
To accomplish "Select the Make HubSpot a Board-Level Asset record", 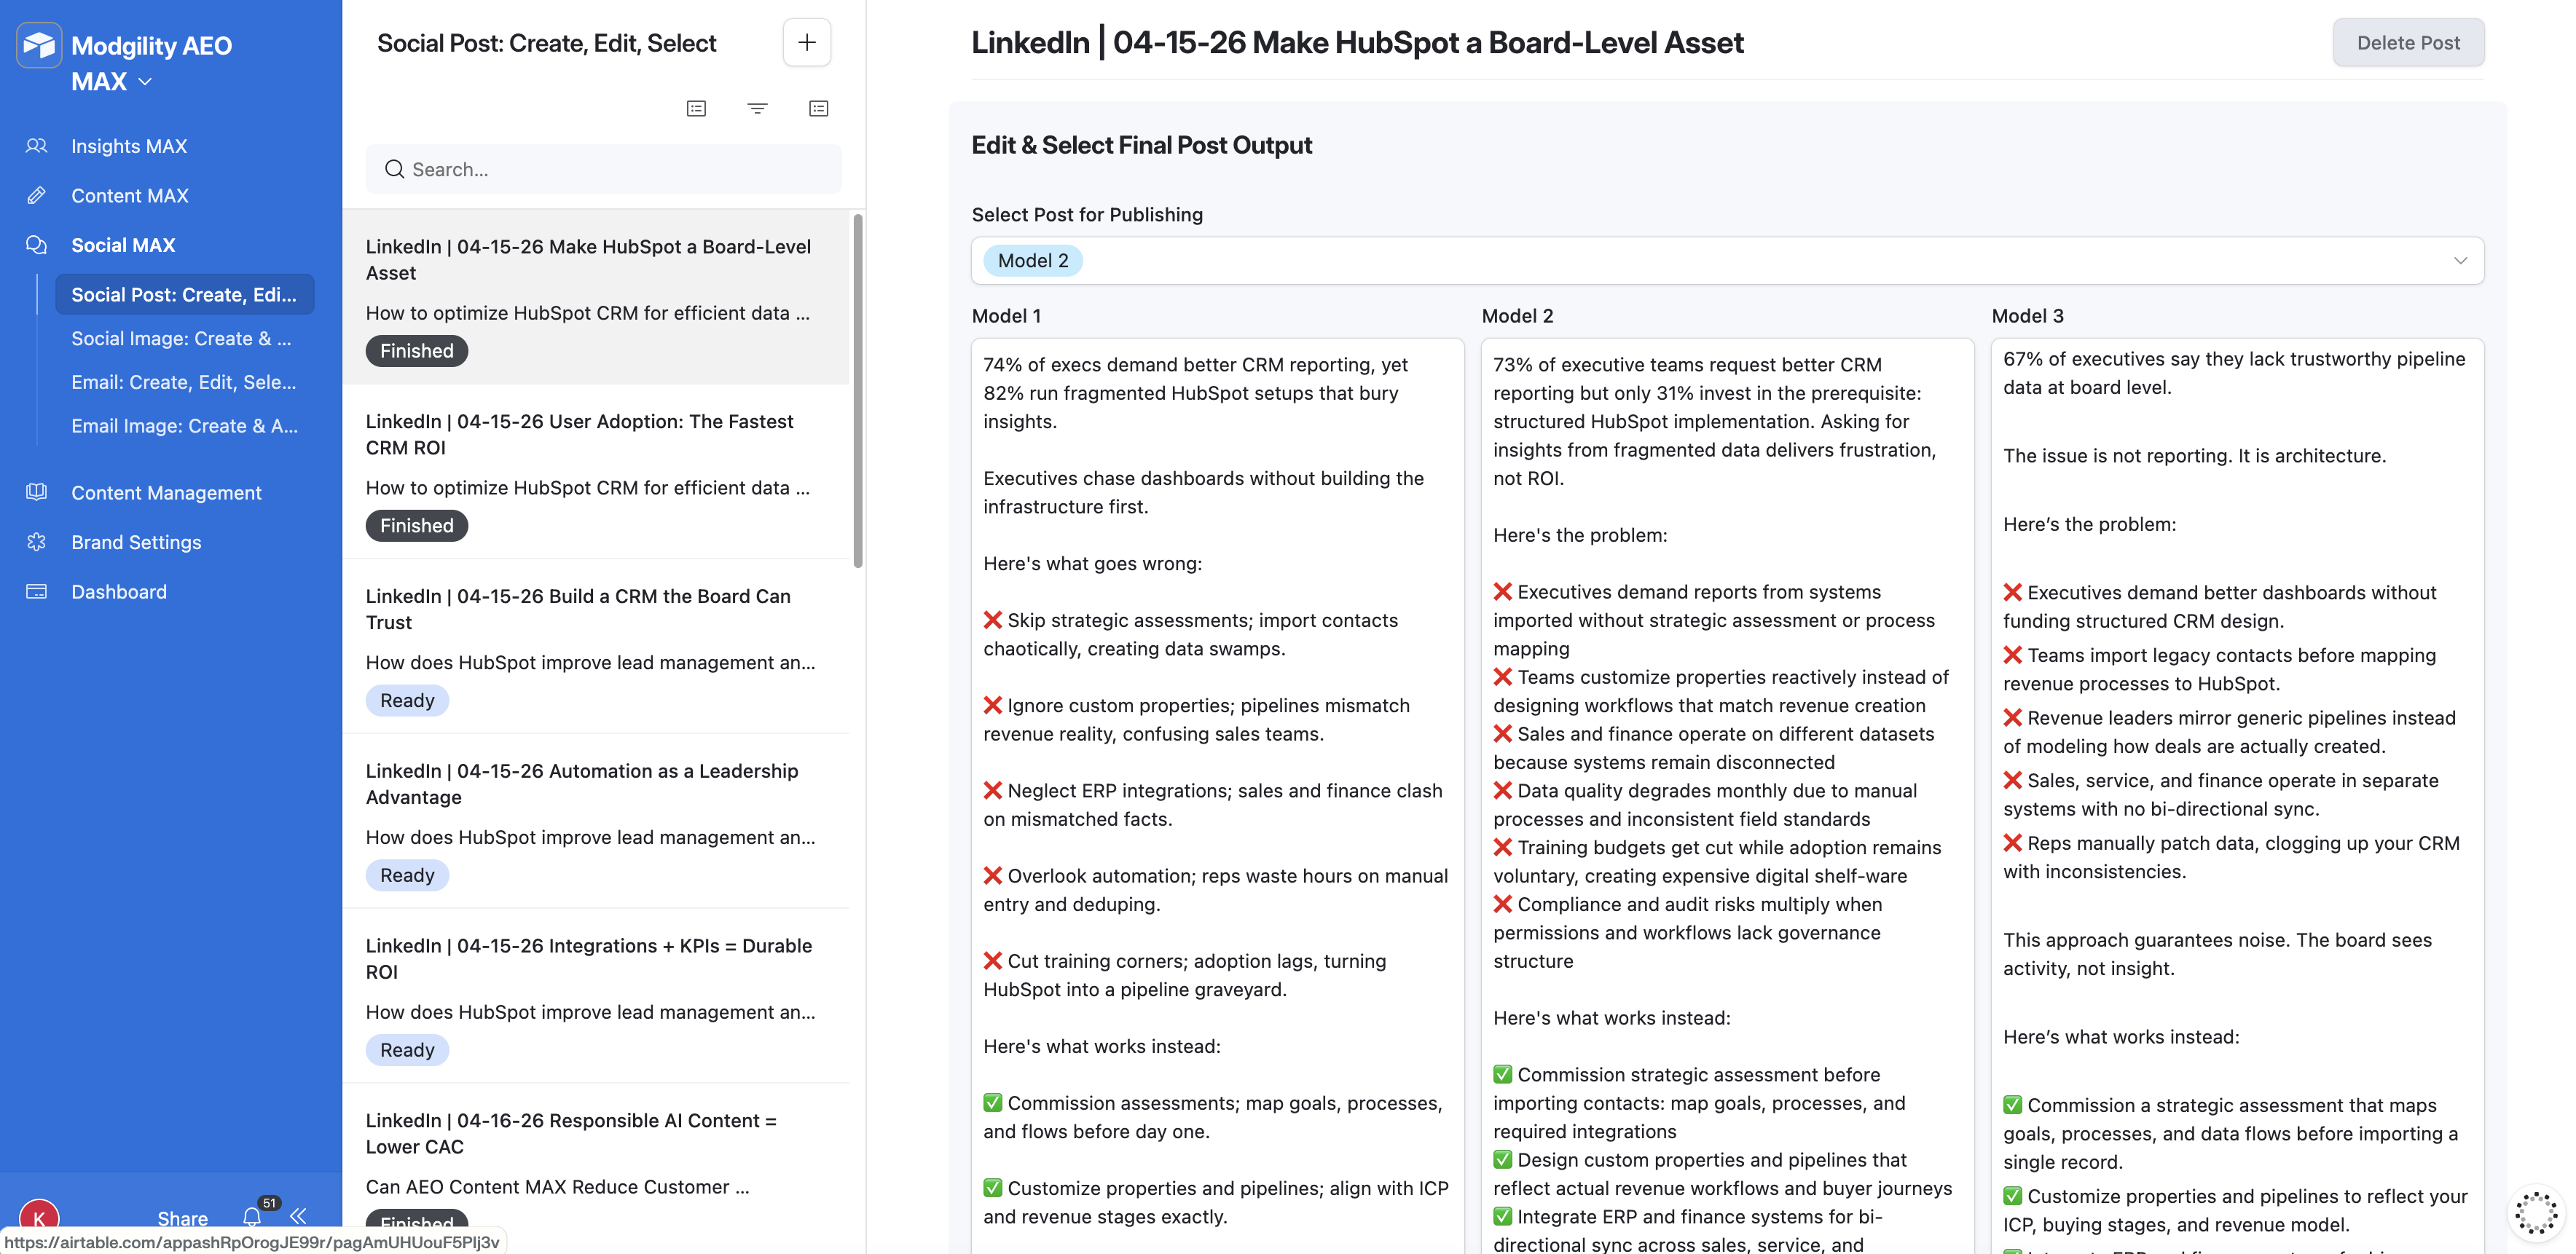I will pyautogui.click(x=597, y=298).
